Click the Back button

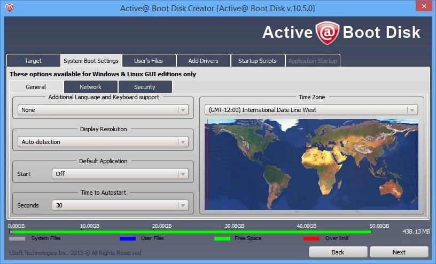(x=338, y=252)
